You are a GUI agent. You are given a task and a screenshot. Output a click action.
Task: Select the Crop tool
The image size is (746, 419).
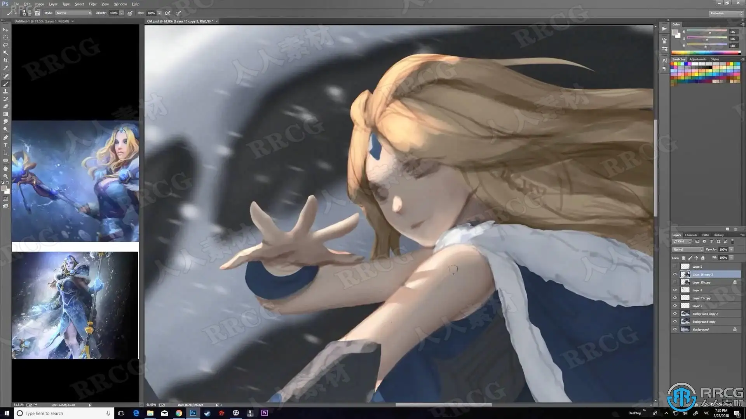(5, 60)
